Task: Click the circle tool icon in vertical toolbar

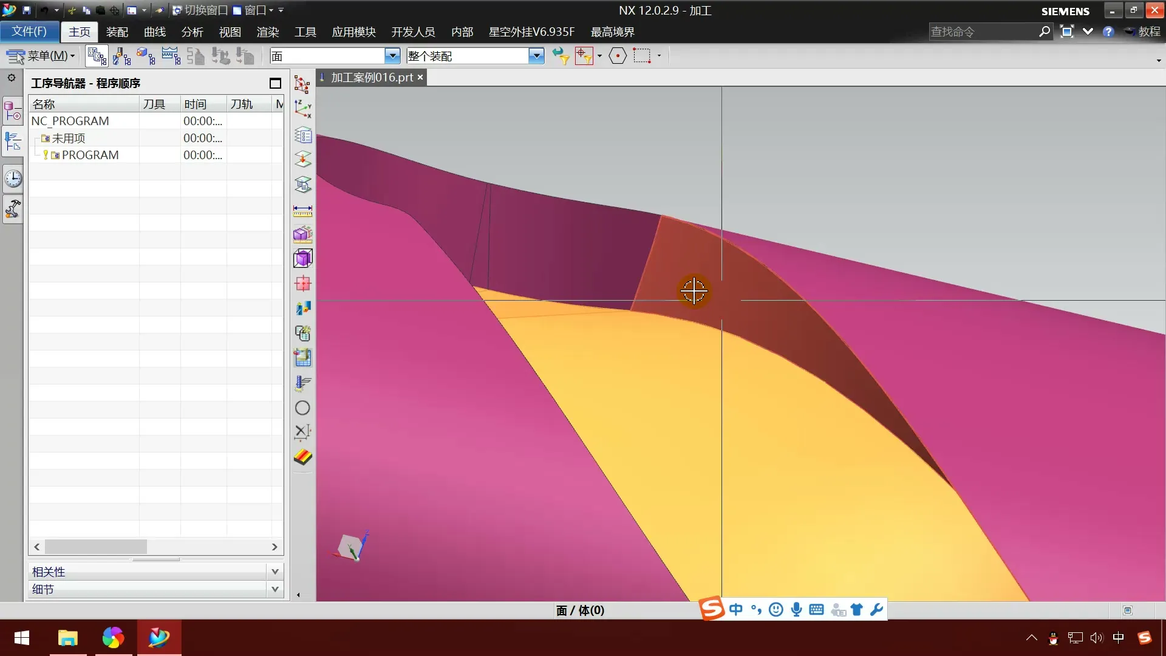Action: point(302,408)
